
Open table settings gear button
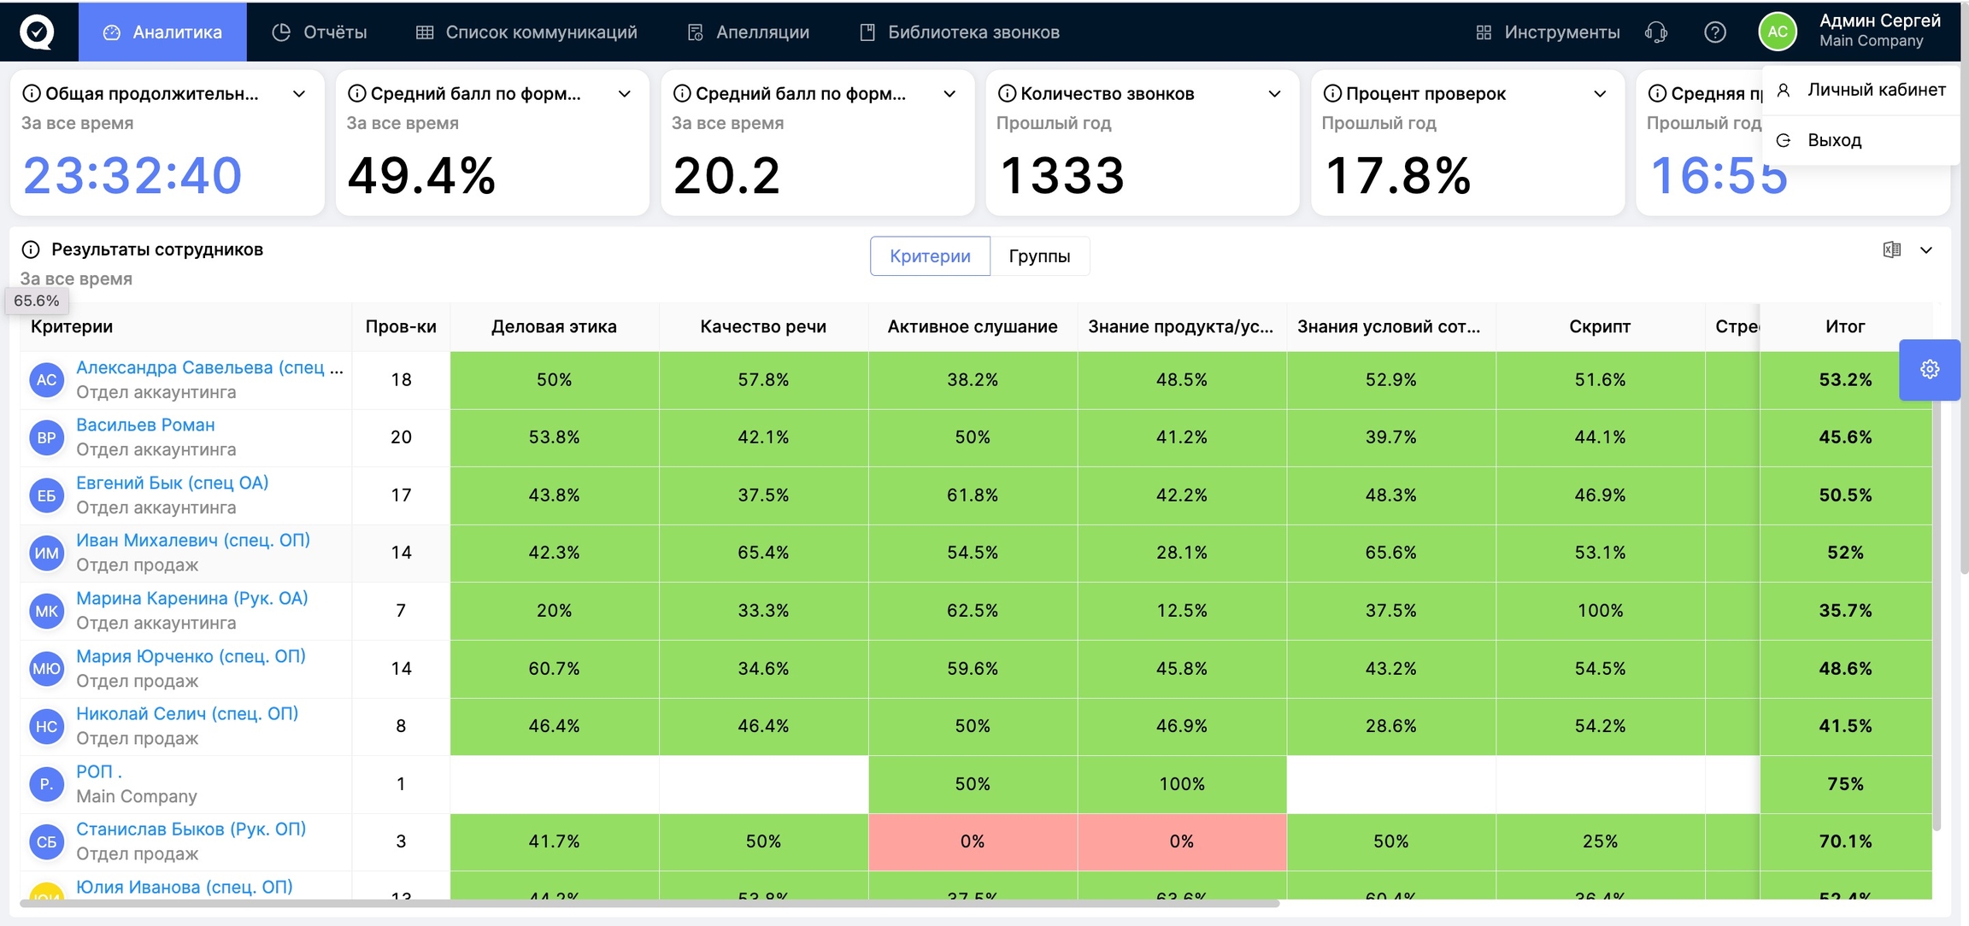point(1929,369)
